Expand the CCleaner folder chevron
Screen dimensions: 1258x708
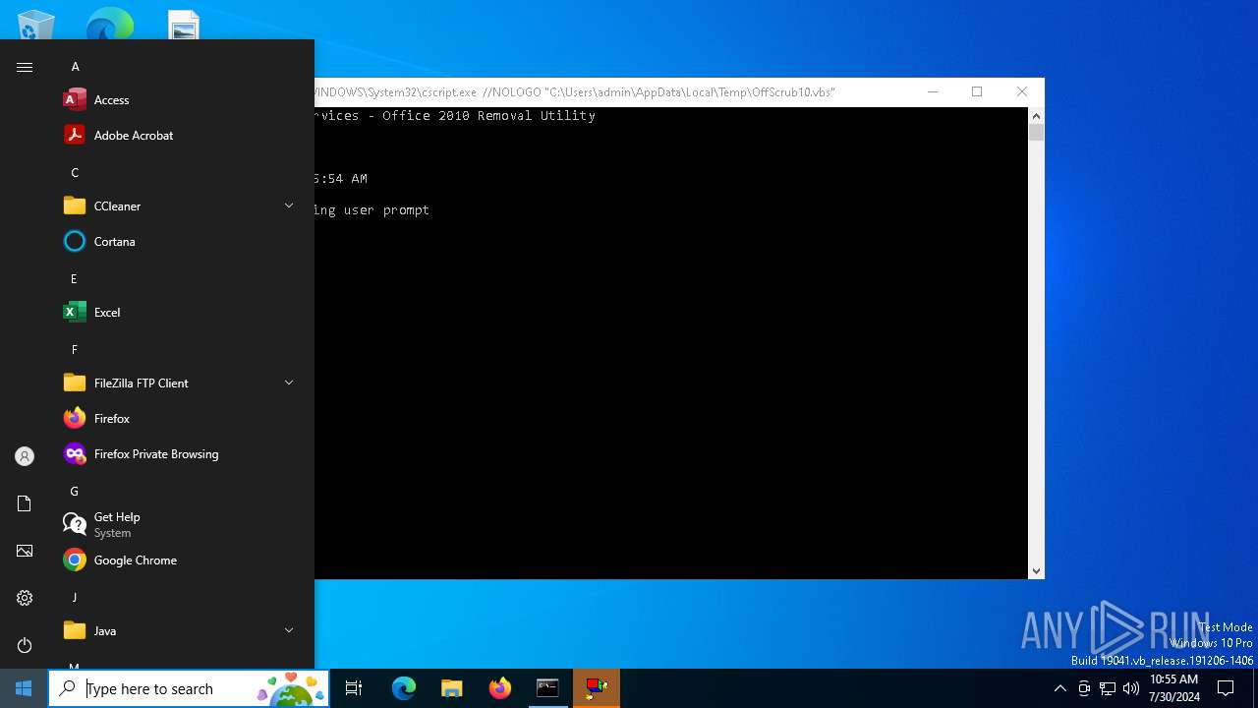pos(289,206)
